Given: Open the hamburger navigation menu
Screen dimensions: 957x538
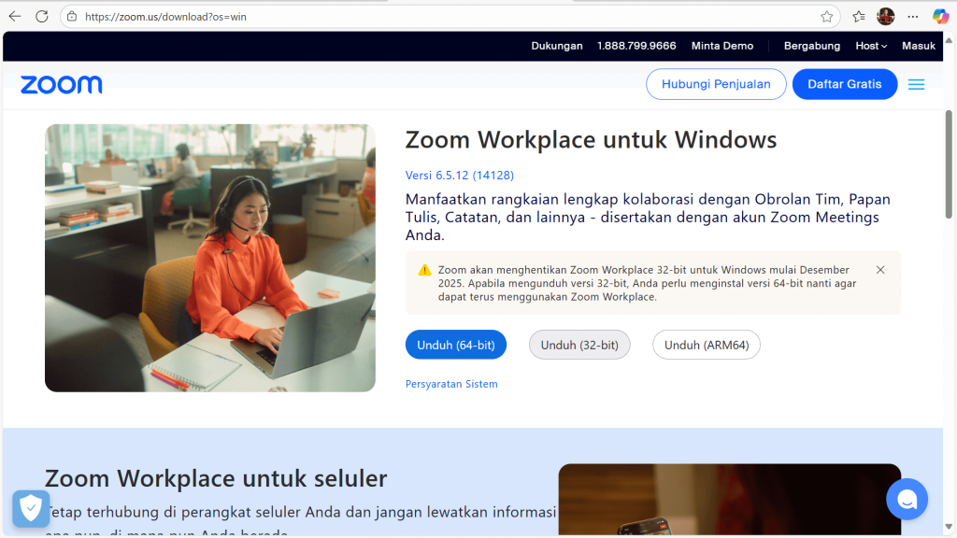Looking at the screenshot, I should [x=916, y=84].
